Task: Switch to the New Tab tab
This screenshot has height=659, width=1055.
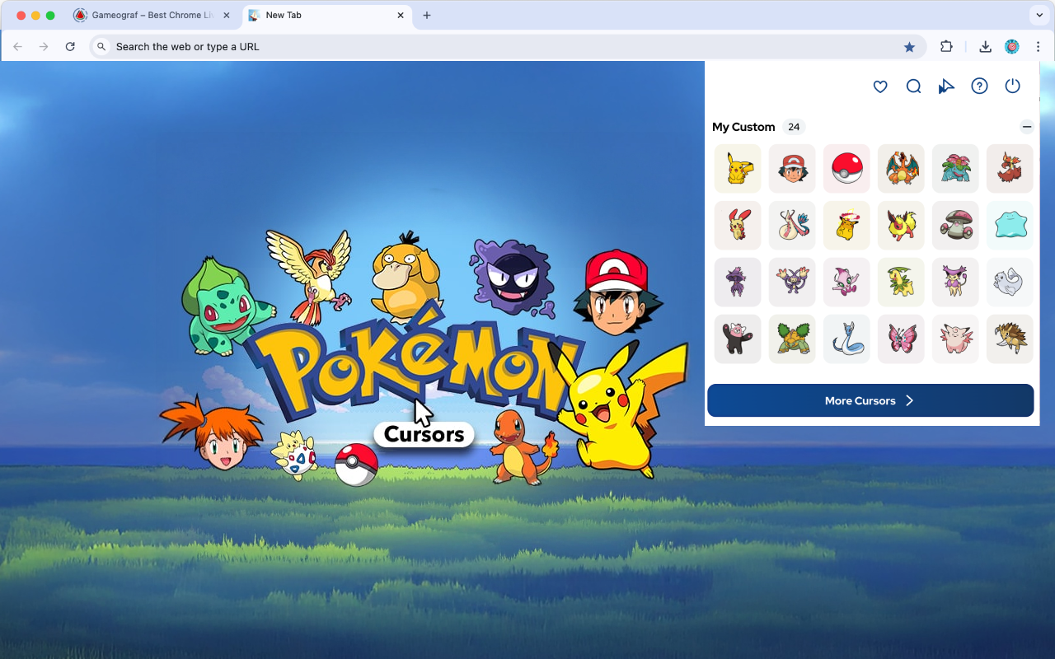Action: [x=321, y=15]
